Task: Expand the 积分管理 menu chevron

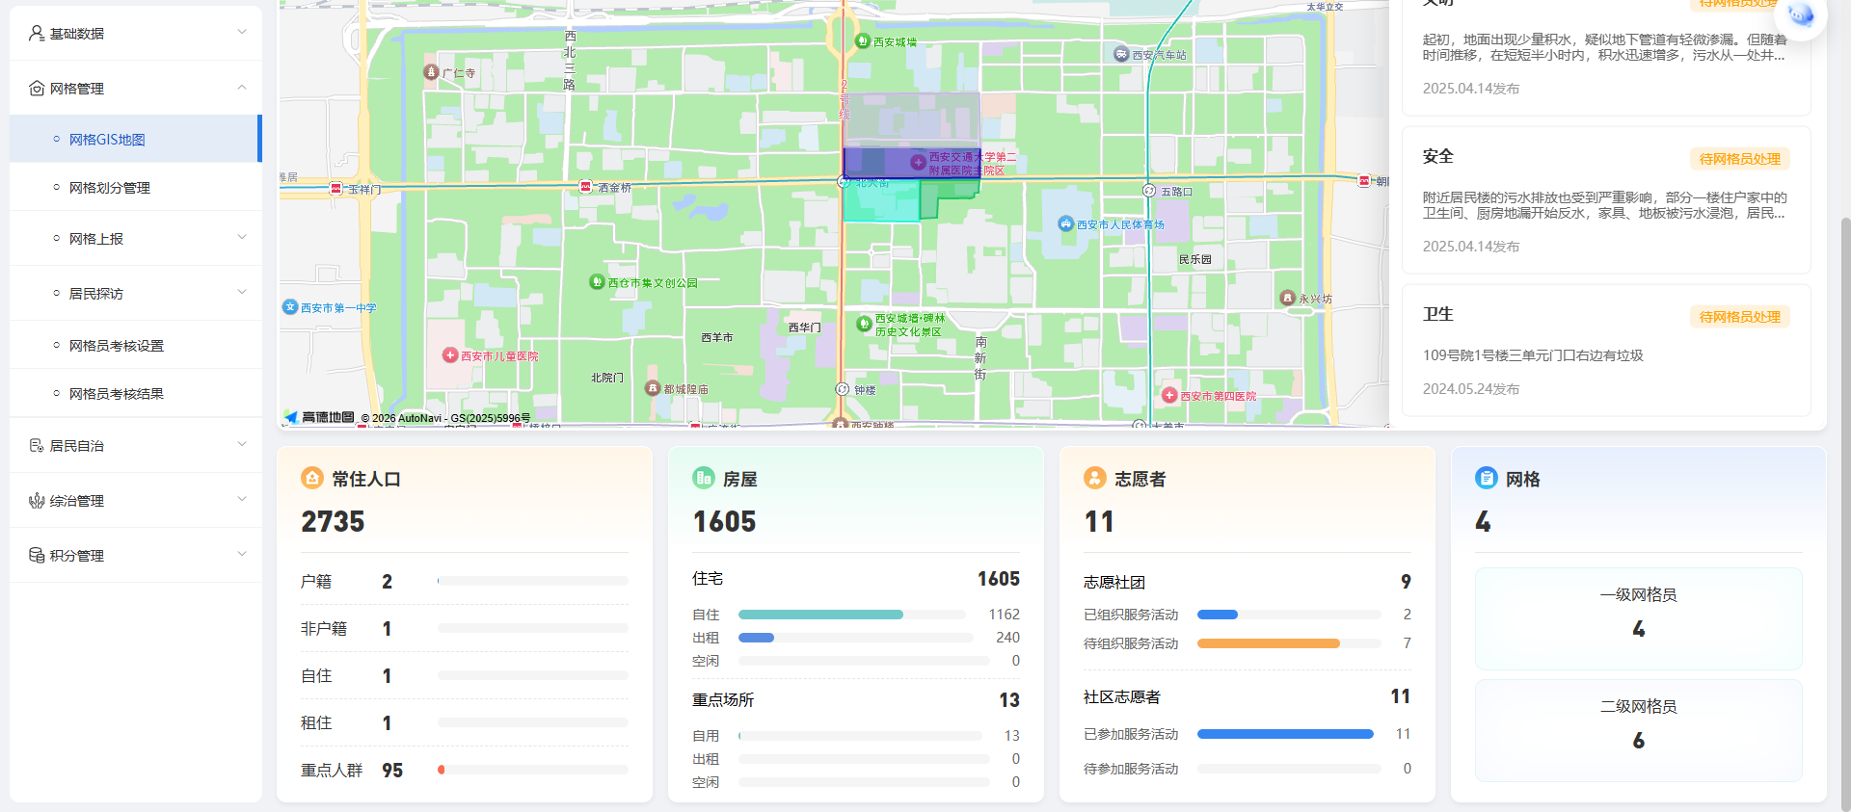Action: click(x=242, y=554)
